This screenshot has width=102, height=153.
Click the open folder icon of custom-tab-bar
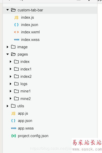13,10
